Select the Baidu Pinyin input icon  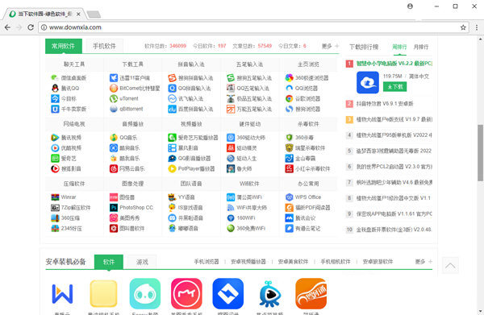pyautogui.click(x=173, y=109)
